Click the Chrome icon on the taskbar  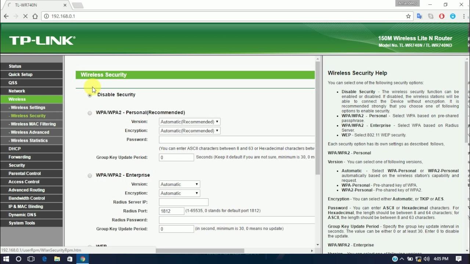tap(83, 259)
